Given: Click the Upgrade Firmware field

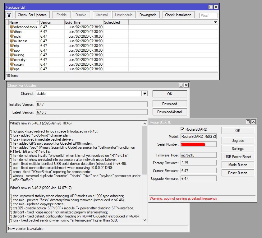Looking at the screenshot, I should click(x=199, y=178).
